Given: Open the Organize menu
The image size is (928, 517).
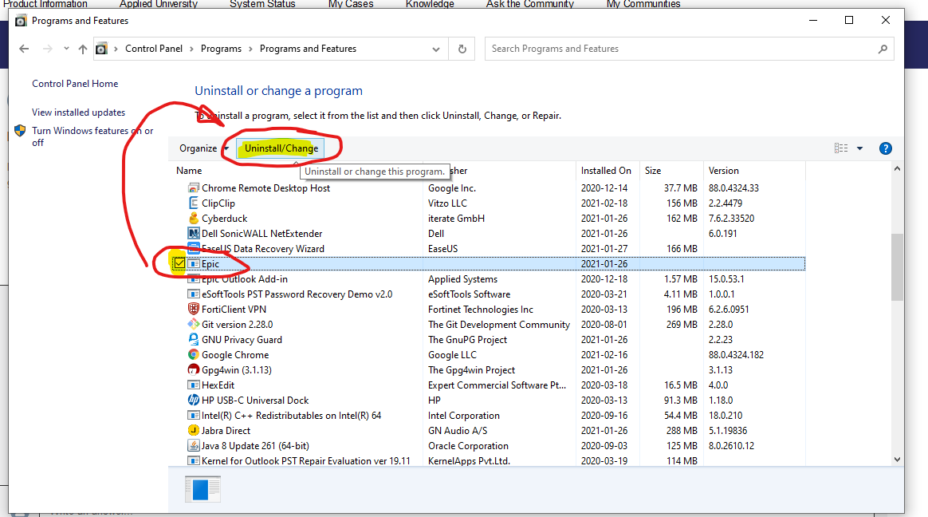Looking at the screenshot, I should (x=203, y=148).
